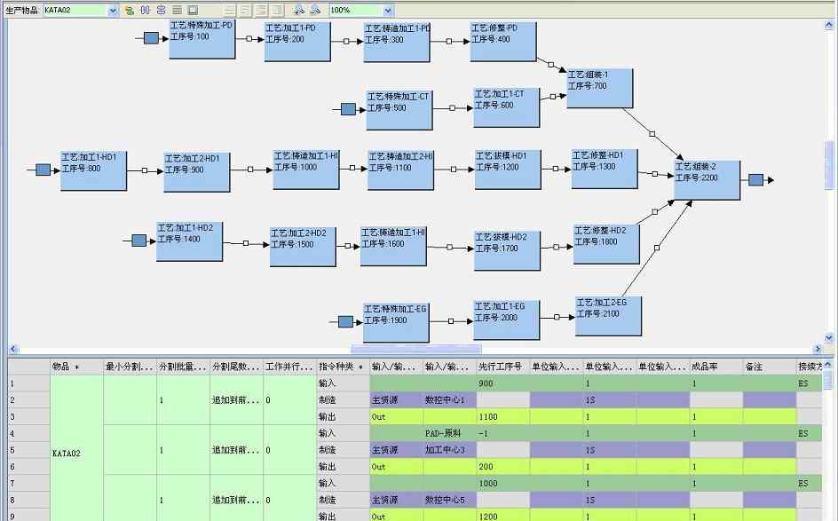Image resolution: width=838 pixels, height=521 pixels.
Task: Click connector square between 工序号:2000 and 2100
Action: coord(557,317)
